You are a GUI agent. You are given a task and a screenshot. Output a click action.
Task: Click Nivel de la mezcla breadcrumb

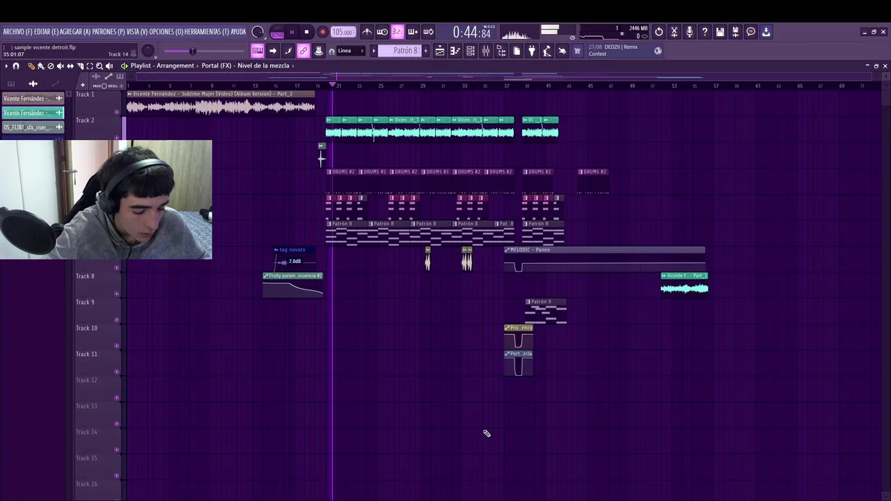(x=263, y=66)
